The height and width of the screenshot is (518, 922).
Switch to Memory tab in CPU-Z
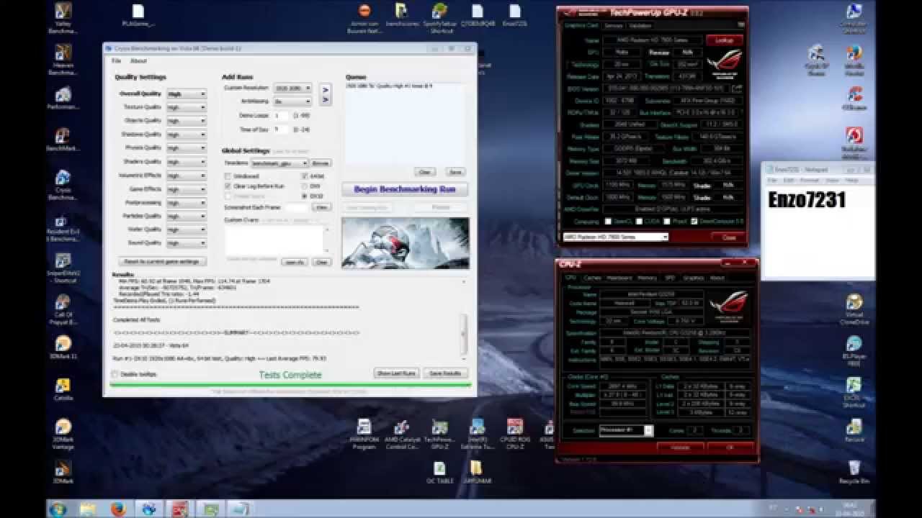pos(647,278)
